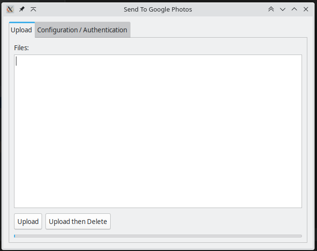Focus the Files text area
The width and height of the screenshot is (317, 251).
tap(158, 131)
